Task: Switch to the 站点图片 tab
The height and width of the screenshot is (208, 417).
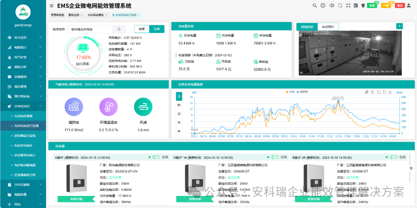Action: point(328,27)
